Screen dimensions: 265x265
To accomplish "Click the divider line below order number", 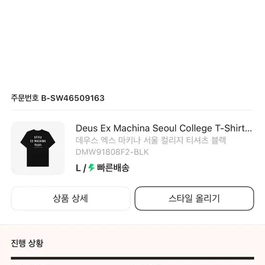I will (x=132, y=110).
